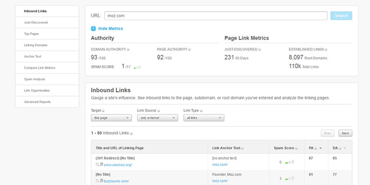Open the www.seomoz.org/ link
The height and width of the screenshot is (185, 370).
(x=118, y=165)
